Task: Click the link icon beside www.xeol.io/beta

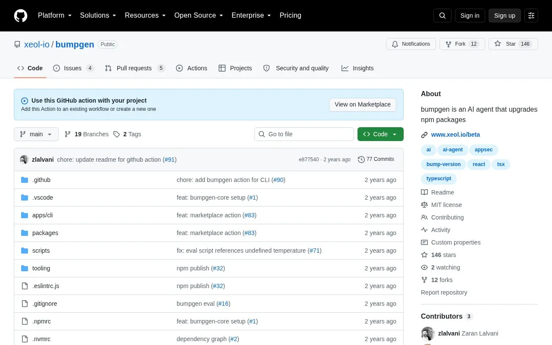Action: (x=424, y=135)
